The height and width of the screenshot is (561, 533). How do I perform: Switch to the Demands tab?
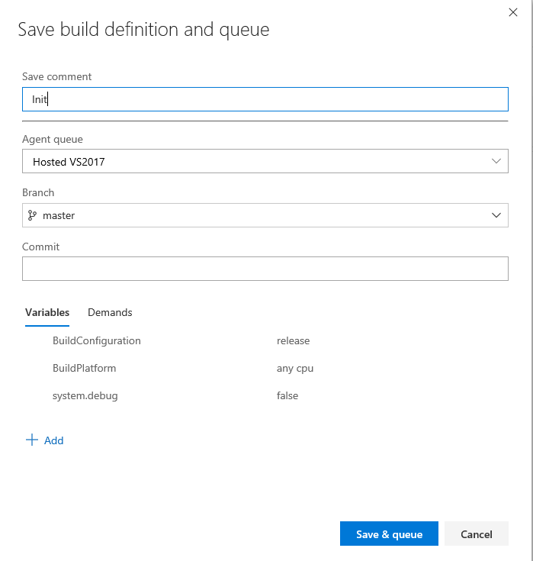coord(110,312)
